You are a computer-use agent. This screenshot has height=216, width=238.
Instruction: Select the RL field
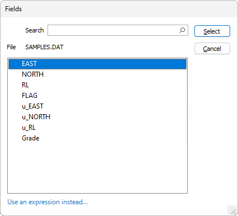(x=97, y=85)
